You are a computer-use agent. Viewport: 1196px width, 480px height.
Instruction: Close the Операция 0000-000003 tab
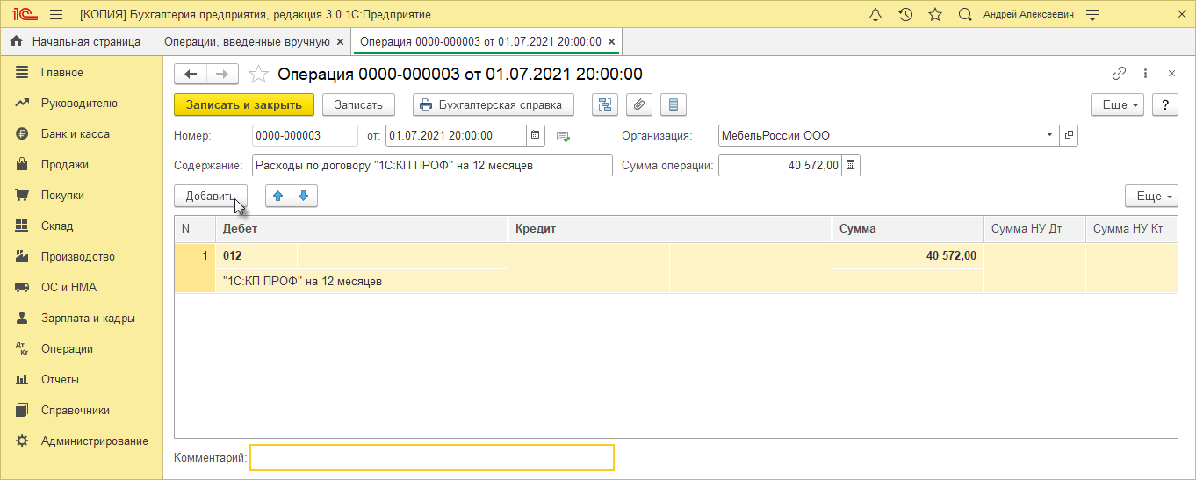pos(611,41)
